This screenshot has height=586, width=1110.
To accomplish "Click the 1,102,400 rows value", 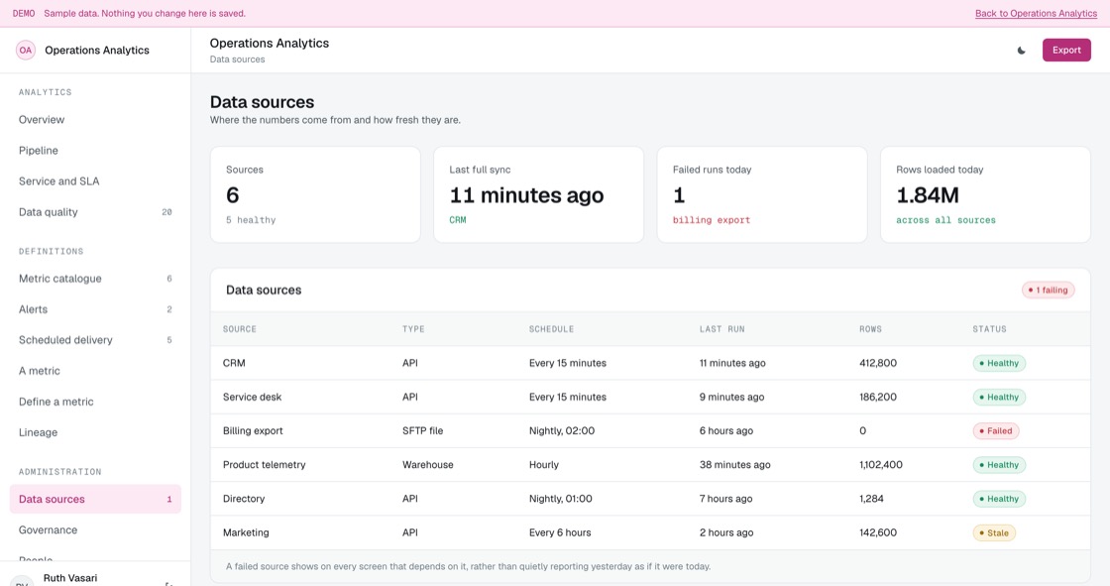I will click(881, 465).
